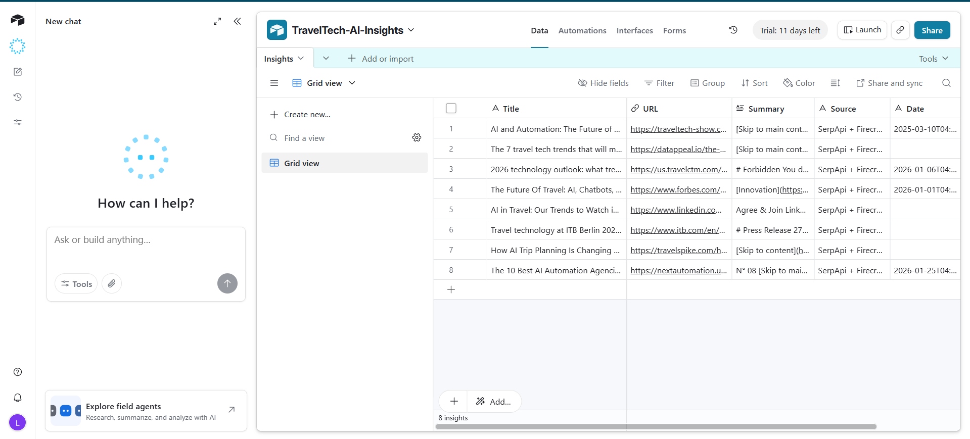Open the Color options
The width and height of the screenshot is (970, 439).
tap(799, 83)
